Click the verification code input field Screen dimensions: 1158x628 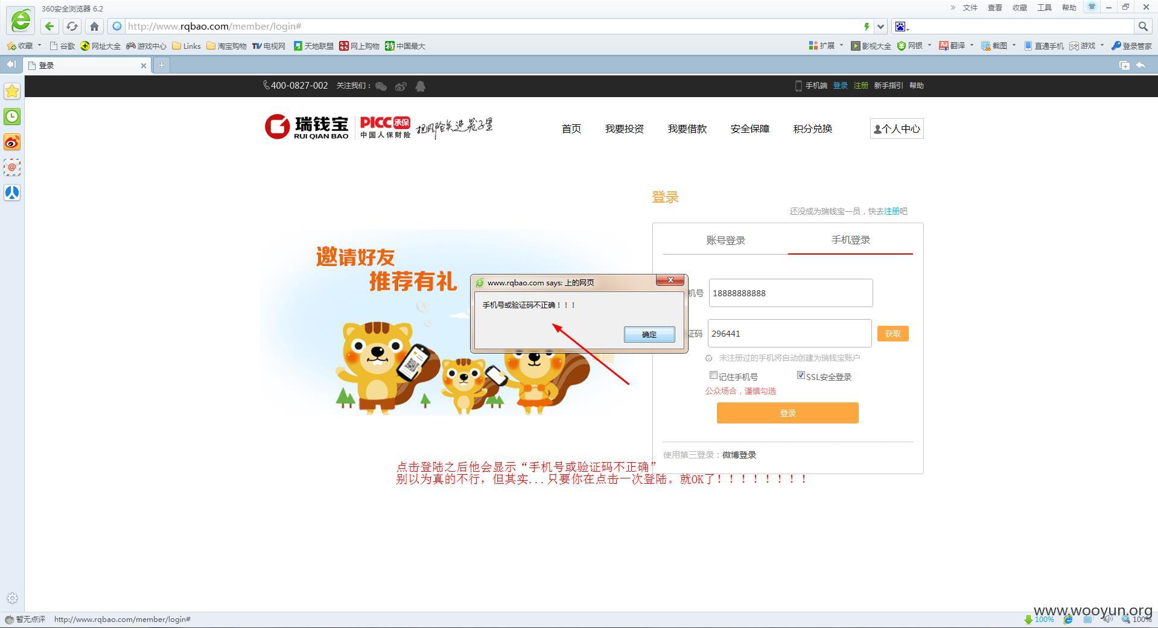pyautogui.click(x=789, y=334)
